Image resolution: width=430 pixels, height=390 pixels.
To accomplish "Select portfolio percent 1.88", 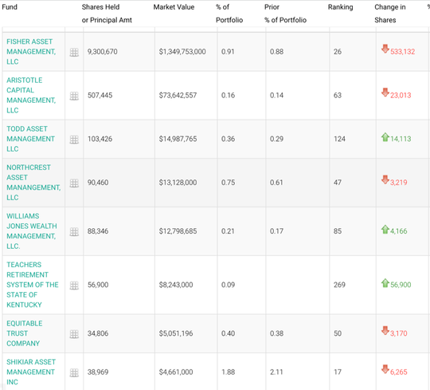I will coord(229,372).
